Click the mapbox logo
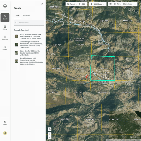The image size is (141, 141). pos(135,137)
